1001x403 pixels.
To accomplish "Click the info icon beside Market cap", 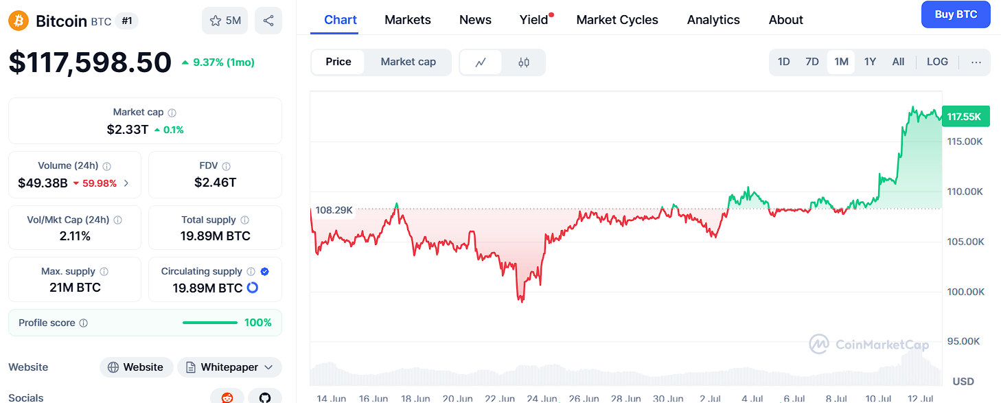I will (x=172, y=113).
